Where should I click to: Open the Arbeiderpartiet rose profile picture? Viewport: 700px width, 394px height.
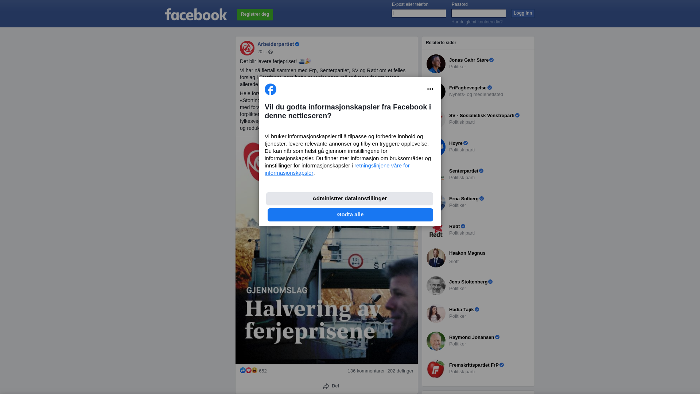[247, 48]
